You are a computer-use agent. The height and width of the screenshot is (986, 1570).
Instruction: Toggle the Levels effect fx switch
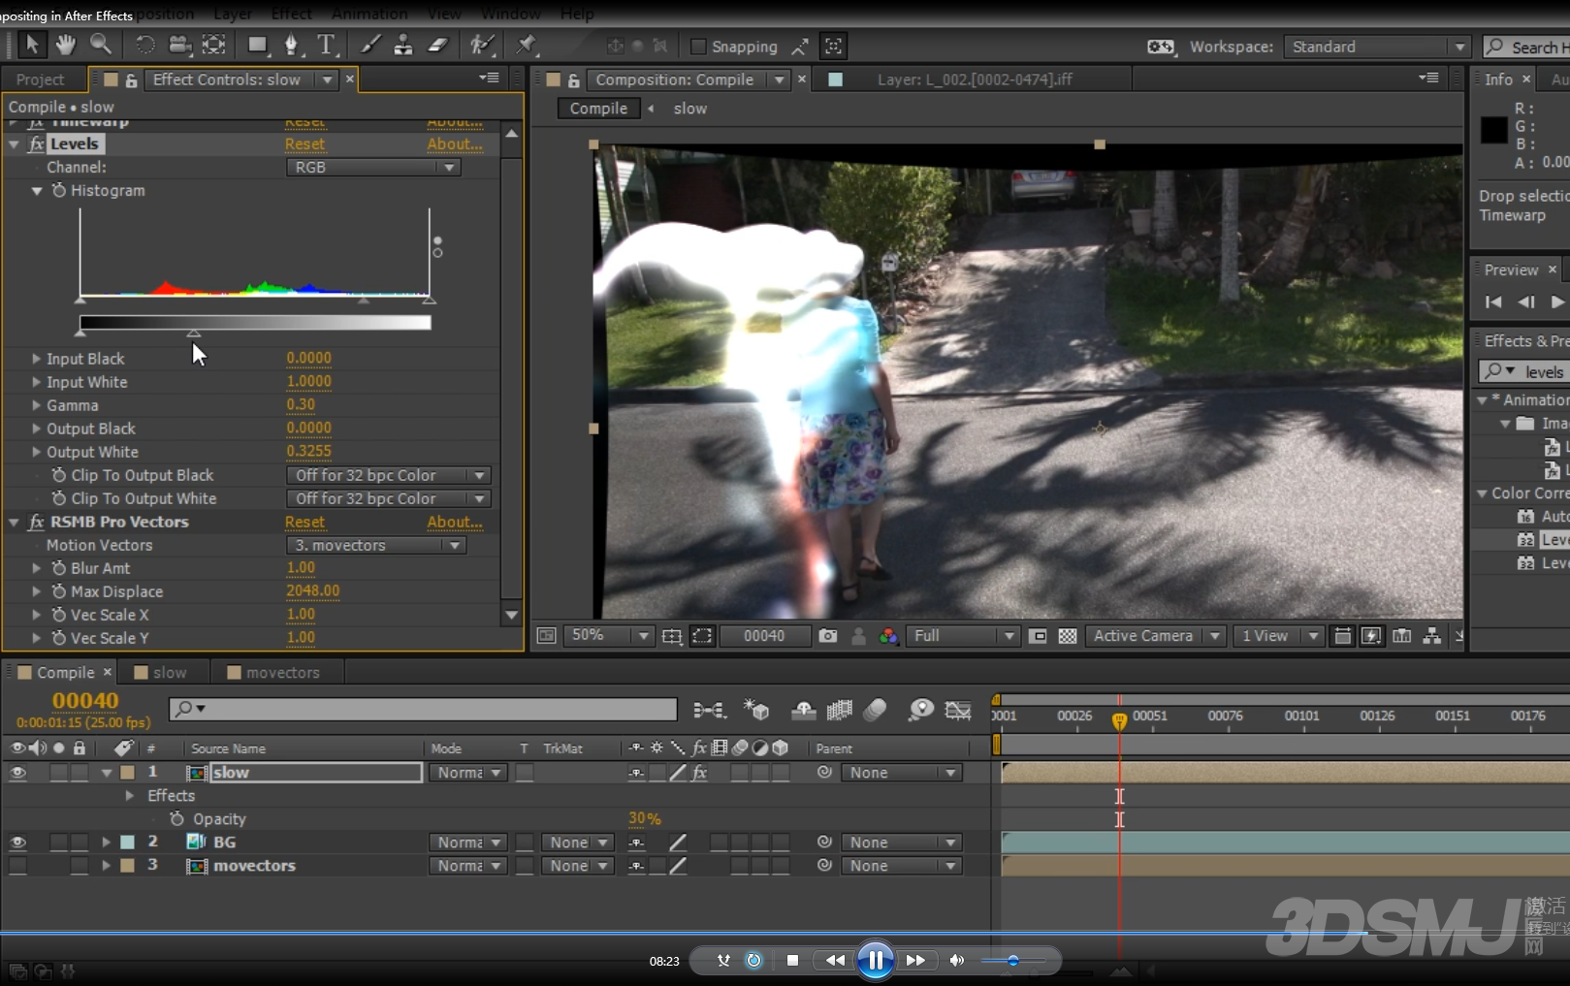pyautogui.click(x=36, y=143)
